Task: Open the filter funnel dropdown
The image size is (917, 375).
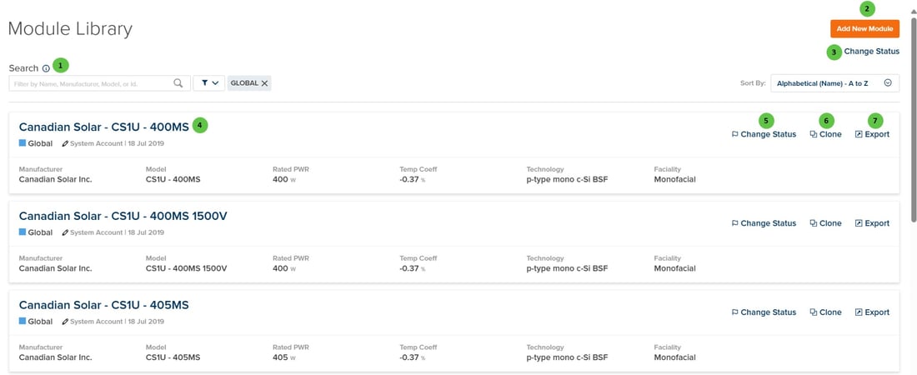Action: click(208, 83)
